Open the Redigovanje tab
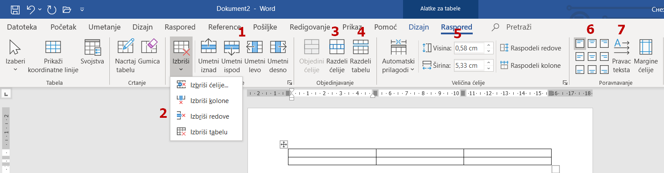This screenshot has width=664, height=173. 310,27
